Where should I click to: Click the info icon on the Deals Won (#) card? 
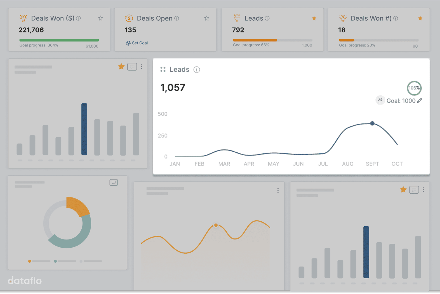tap(395, 18)
